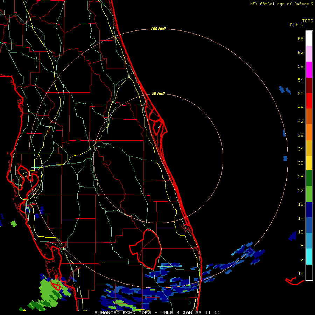Select the 22 legend value
The image size is (315, 315).
pyautogui.click(x=301, y=190)
